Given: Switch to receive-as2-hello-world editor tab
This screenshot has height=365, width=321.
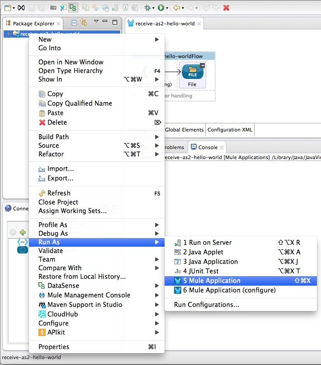Looking at the screenshot, I should [165, 24].
